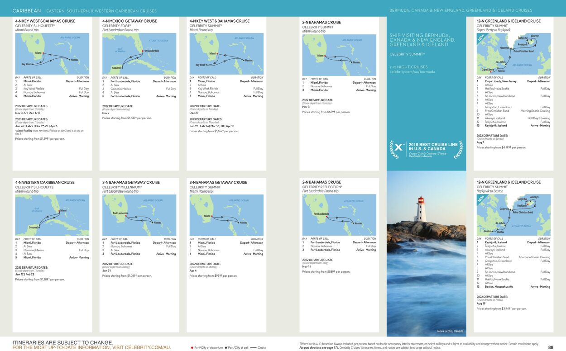Viewport: 566px width, 351px height.
Task: Select the black Port/City of call legend dot
Action: click(x=226, y=347)
